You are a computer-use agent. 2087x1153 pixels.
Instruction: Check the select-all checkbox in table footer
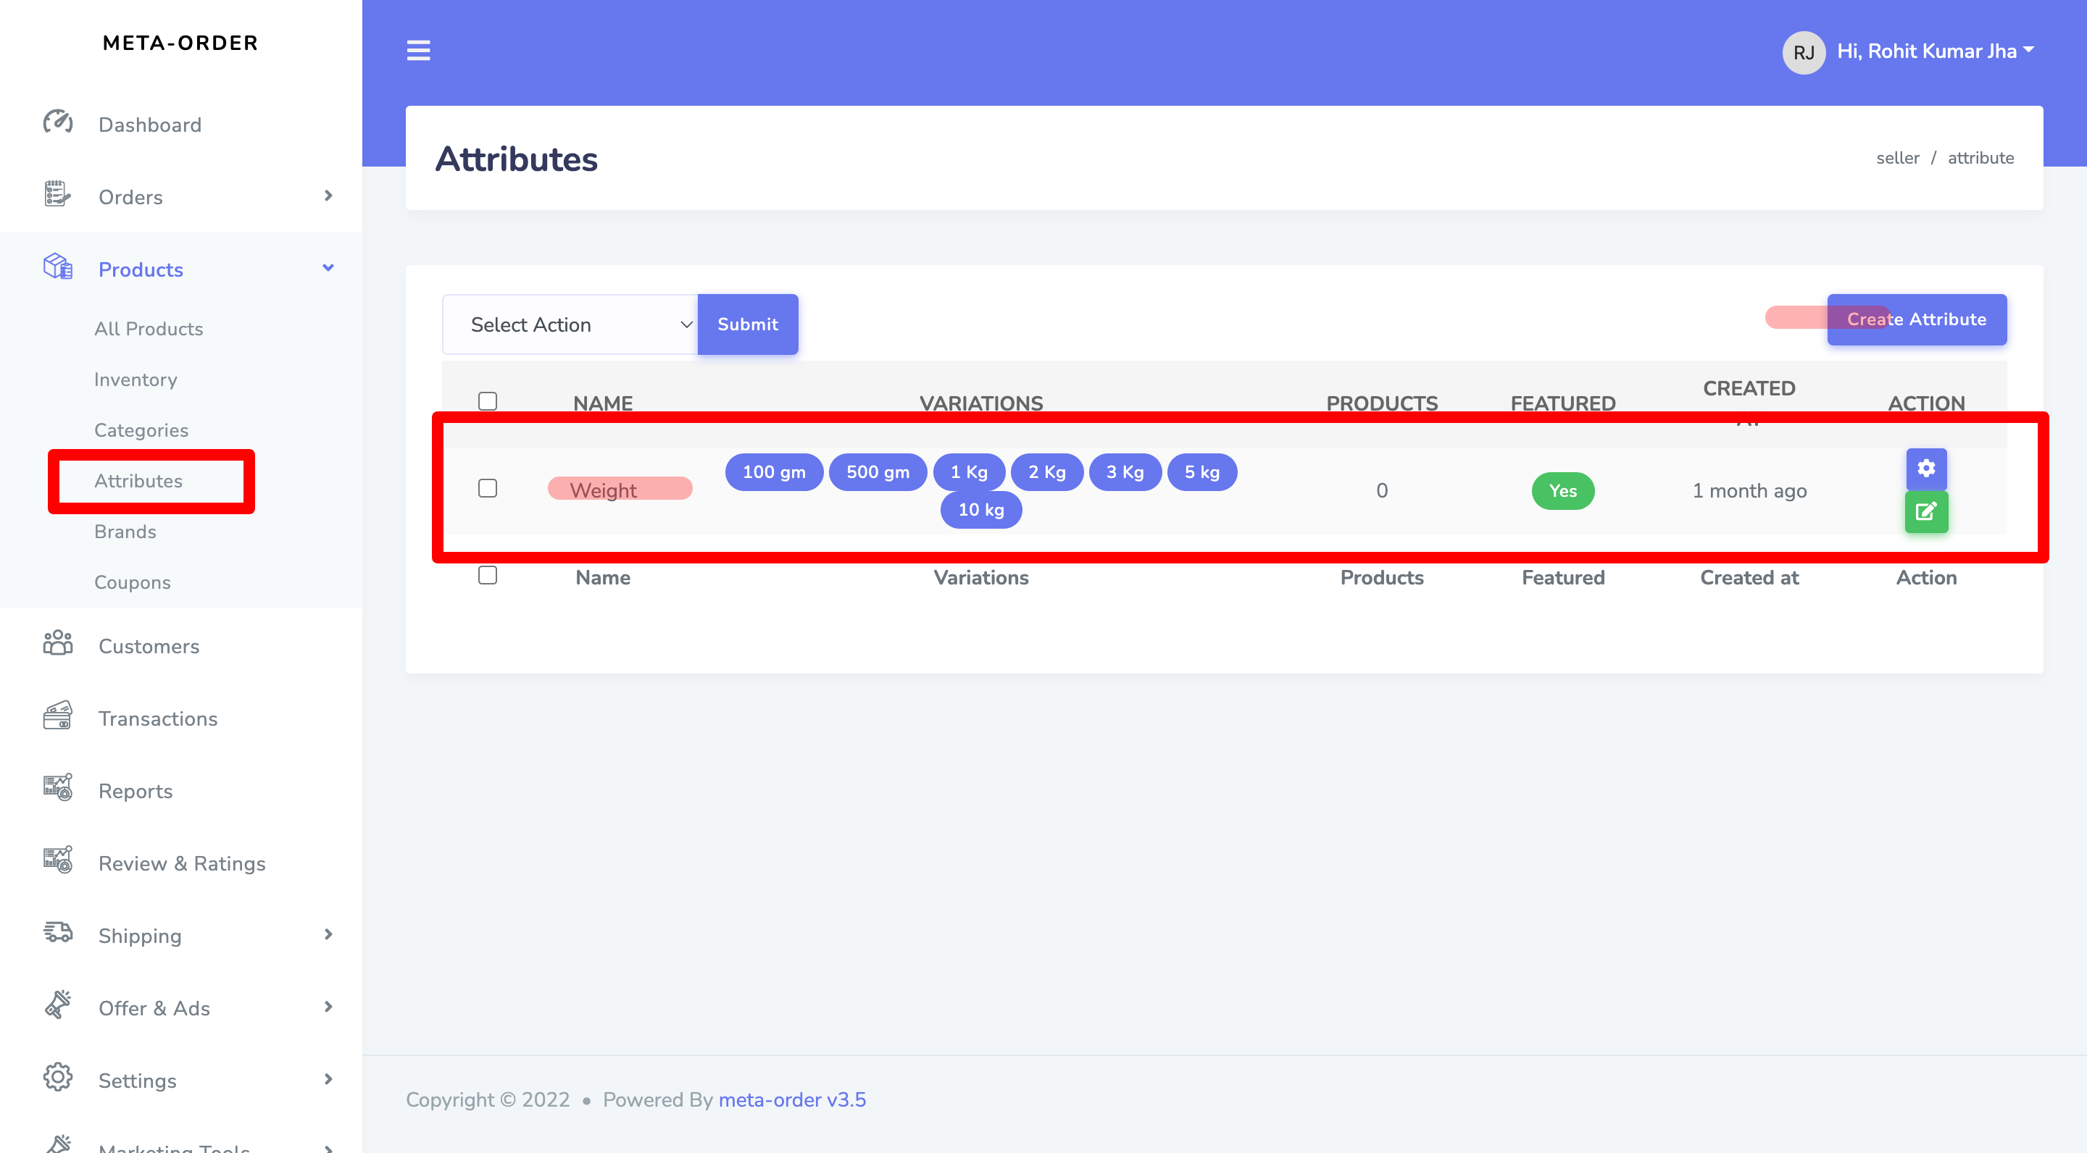coord(487,576)
